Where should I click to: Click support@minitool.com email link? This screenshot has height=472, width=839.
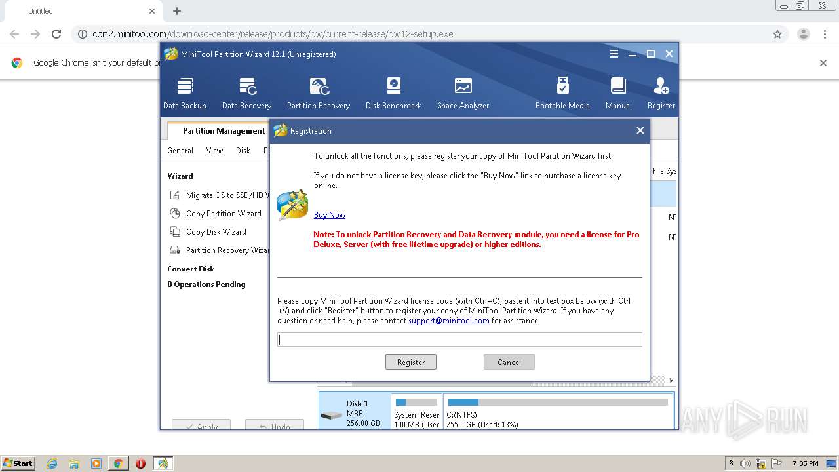point(449,321)
